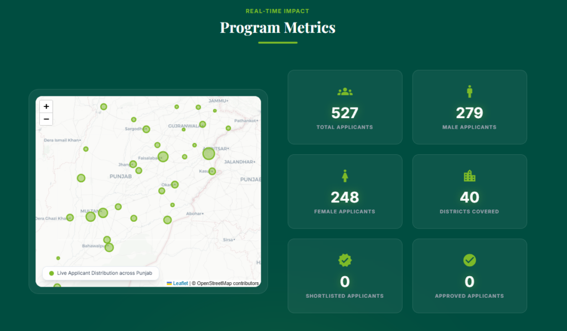Screen dimensions: 567x331
Task: Click the 527 Total Applicants card
Action: click(x=344, y=107)
